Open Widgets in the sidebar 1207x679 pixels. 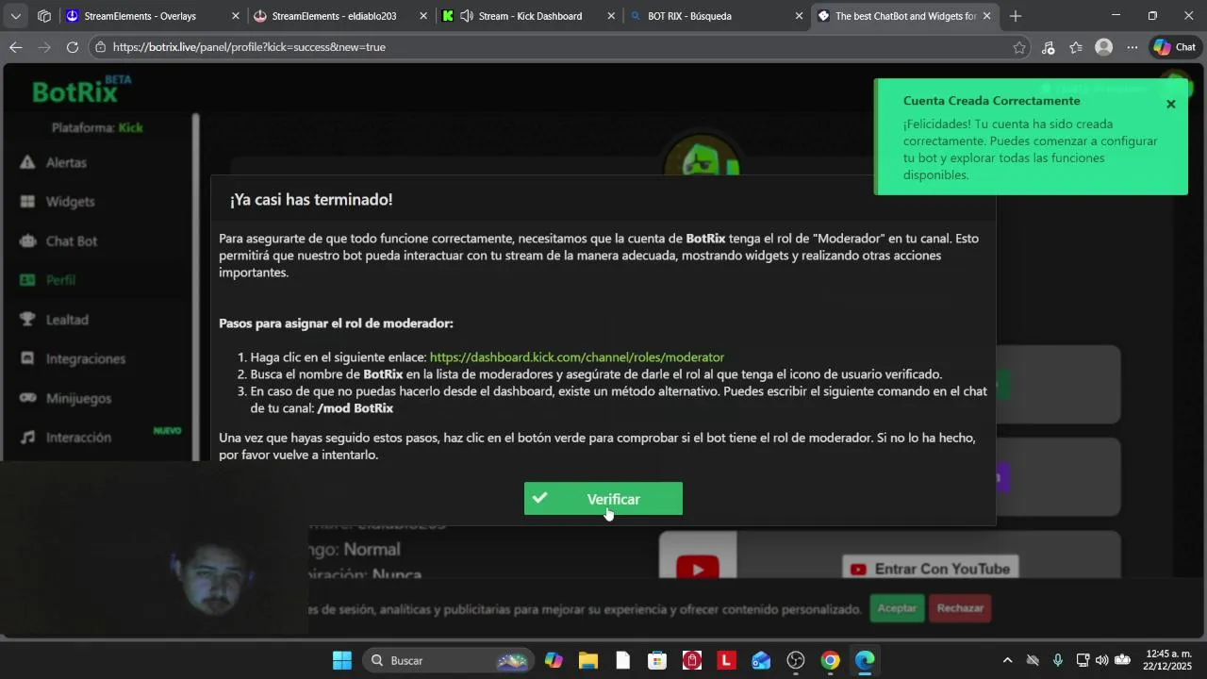click(x=70, y=202)
